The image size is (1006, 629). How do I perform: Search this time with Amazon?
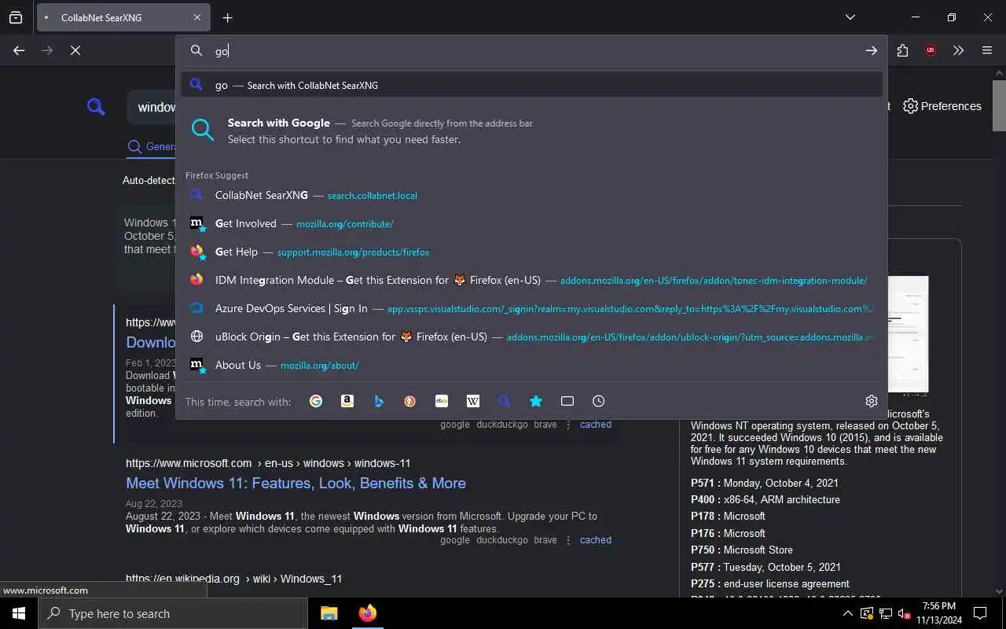point(347,401)
